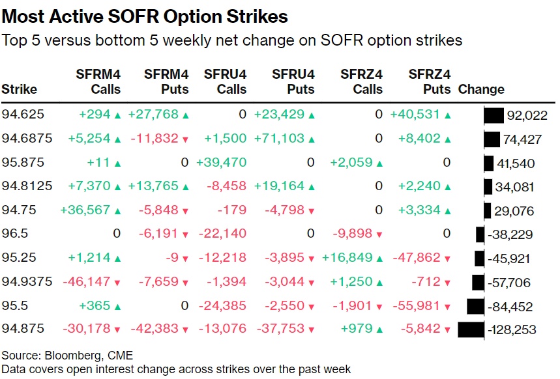Click the black bar for 92,022

point(494,116)
